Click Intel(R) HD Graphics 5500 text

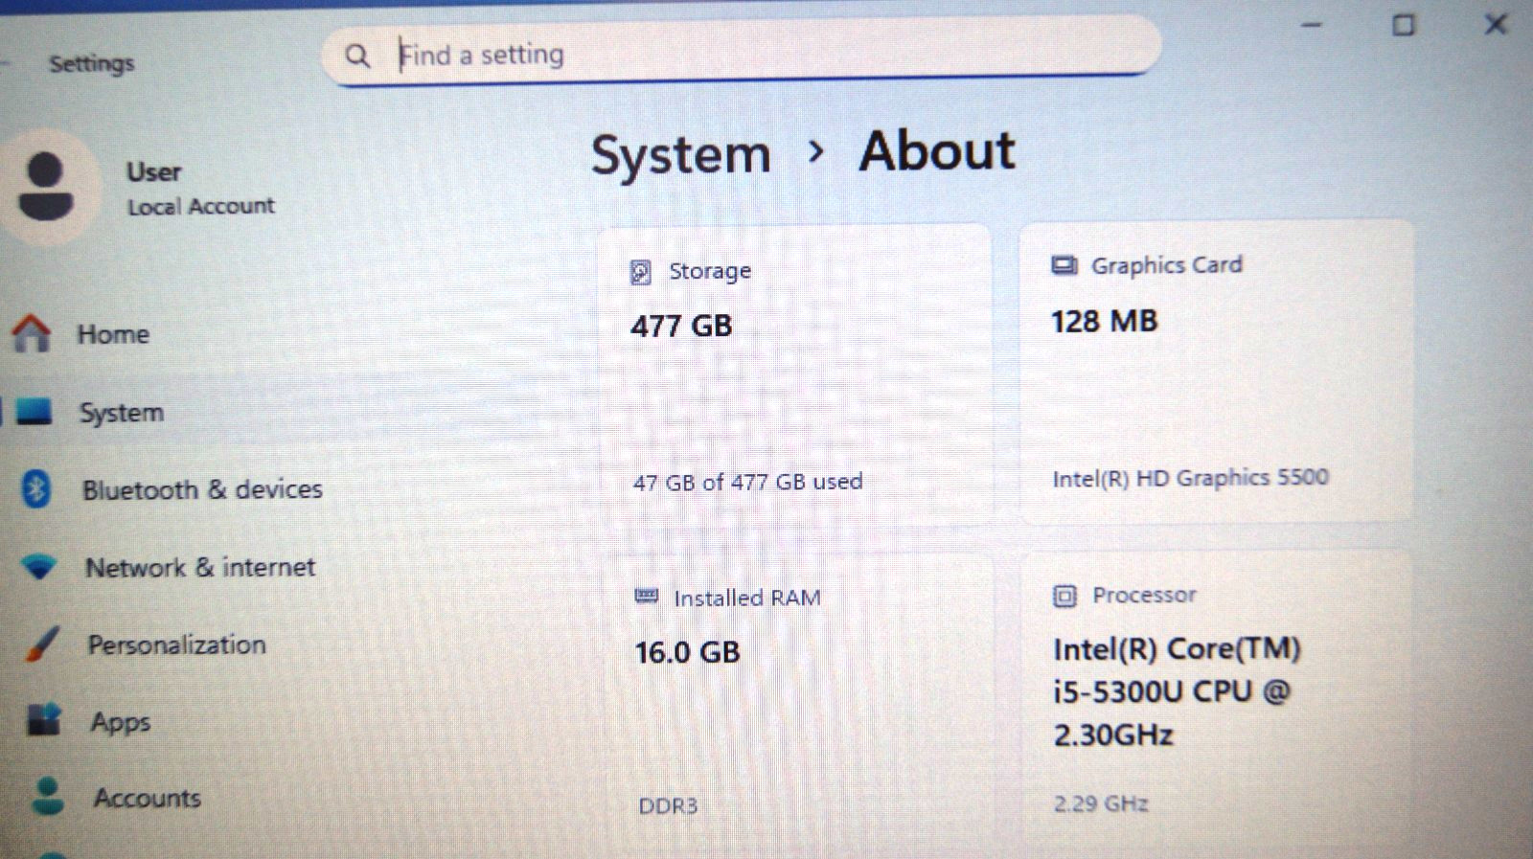coord(1190,478)
